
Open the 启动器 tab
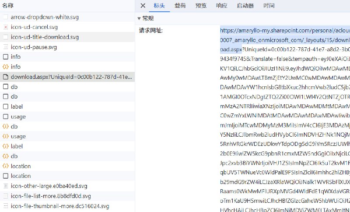[245, 6]
